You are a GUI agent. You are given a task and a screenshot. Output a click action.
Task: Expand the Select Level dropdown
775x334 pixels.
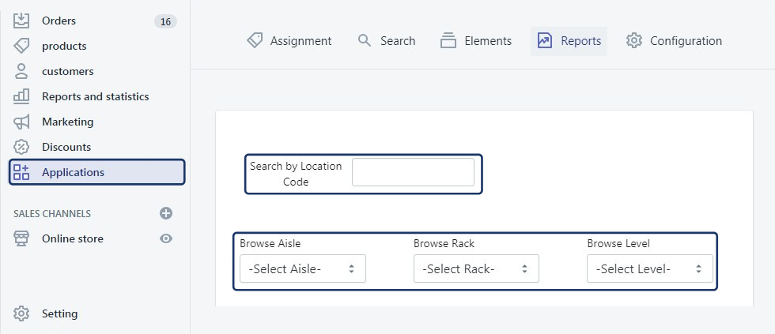[x=649, y=269]
